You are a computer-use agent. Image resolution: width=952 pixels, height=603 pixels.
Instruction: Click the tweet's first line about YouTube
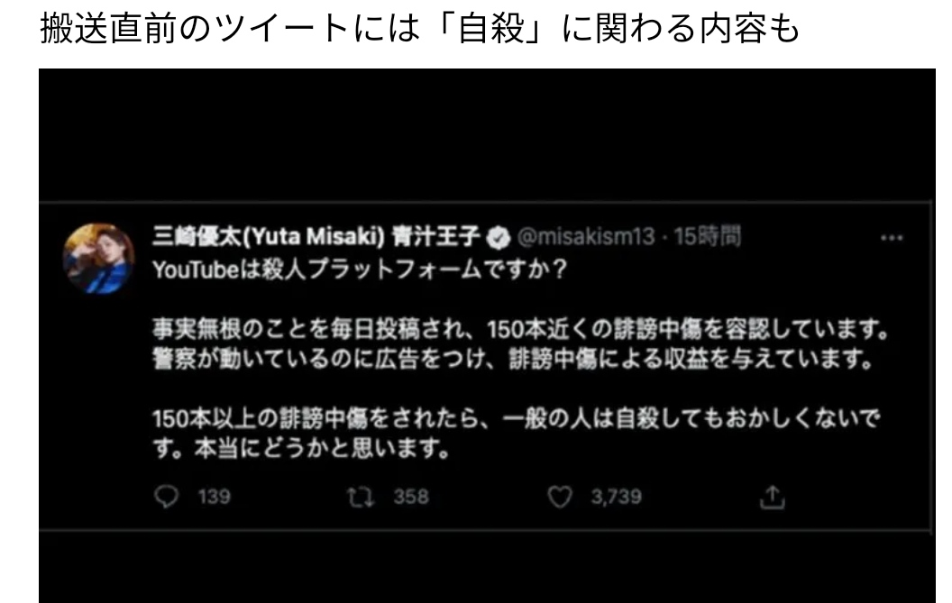click(x=360, y=269)
